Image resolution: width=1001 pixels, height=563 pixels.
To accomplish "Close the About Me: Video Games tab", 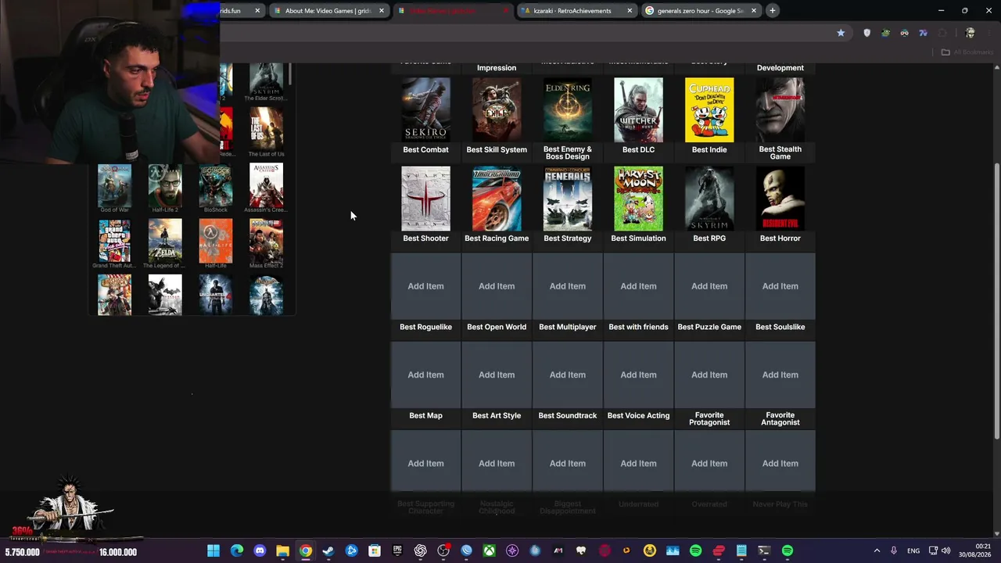I will tap(382, 11).
